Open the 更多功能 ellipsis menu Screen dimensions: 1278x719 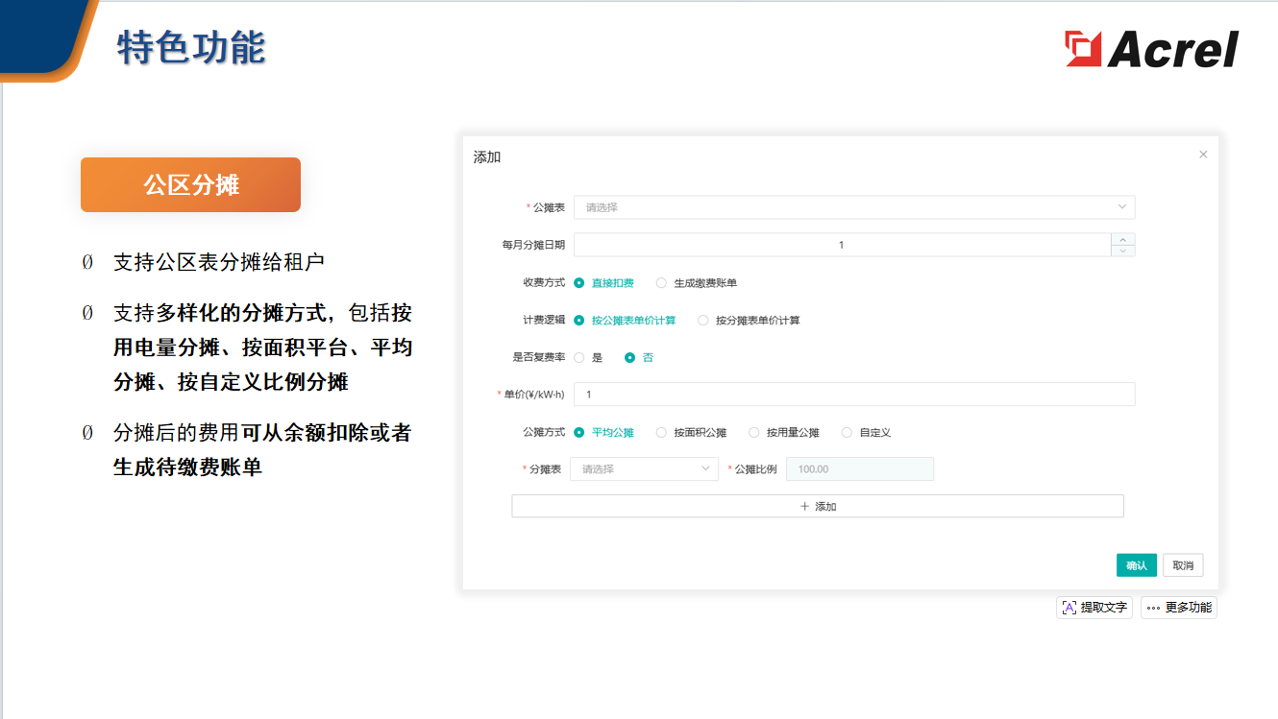(1179, 607)
